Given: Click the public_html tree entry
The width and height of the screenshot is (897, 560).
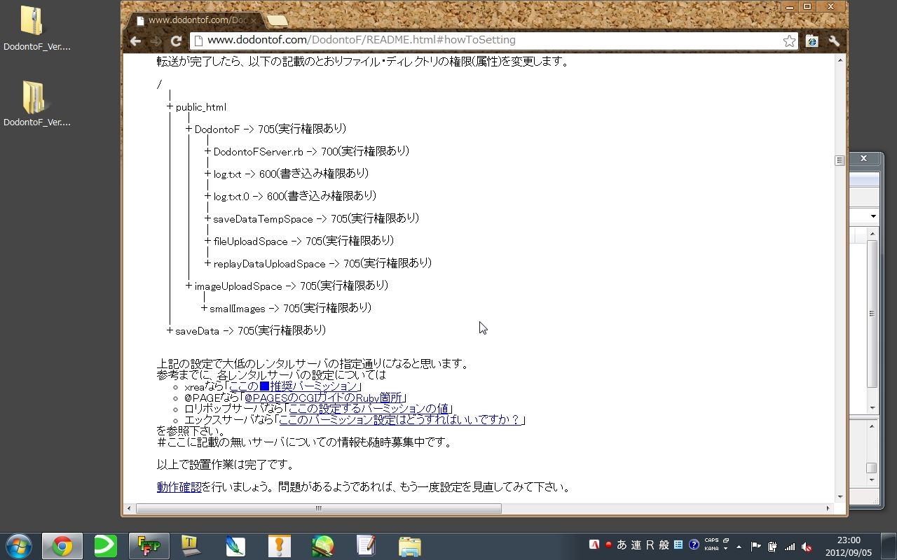Looking at the screenshot, I should tap(201, 107).
